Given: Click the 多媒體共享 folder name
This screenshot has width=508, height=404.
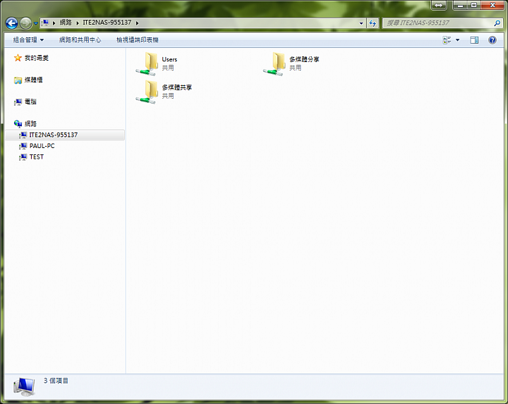Looking at the screenshot, I should (x=176, y=87).
